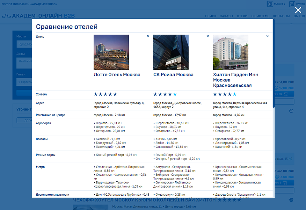306x210 pixels.
Task: Open КОНТАКТЫ page from header
Action: coord(281,16)
